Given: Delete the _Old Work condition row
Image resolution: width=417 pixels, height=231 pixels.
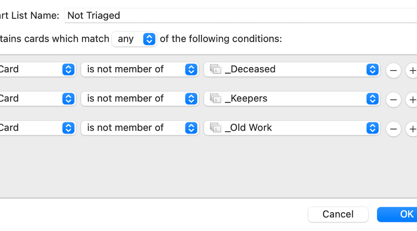Looking at the screenshot, I should pyautogui.click(x=393, y=129).
